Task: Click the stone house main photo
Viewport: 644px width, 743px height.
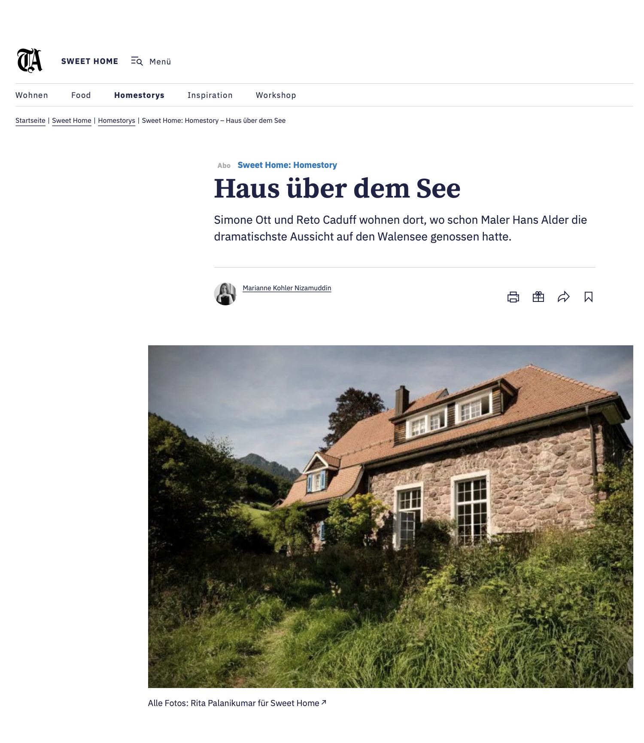Action: tap(390, 517)
